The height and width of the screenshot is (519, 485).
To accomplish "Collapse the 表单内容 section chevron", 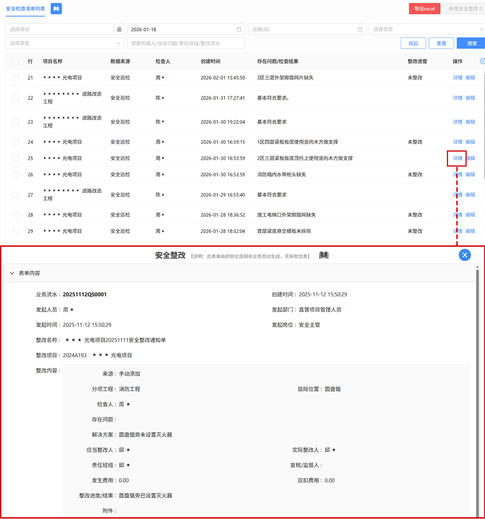I will 12,273.
